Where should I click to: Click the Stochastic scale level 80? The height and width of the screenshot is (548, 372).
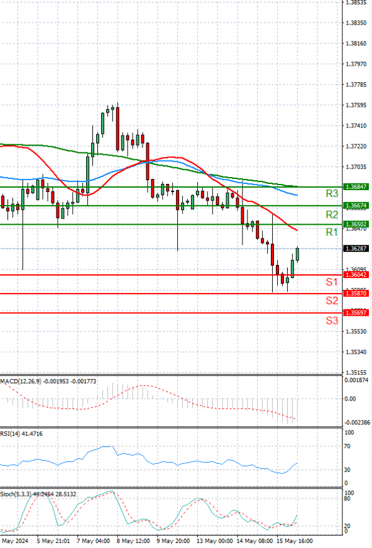tap(347, 498)
